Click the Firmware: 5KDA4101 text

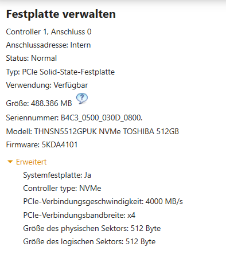coord(42,144)
